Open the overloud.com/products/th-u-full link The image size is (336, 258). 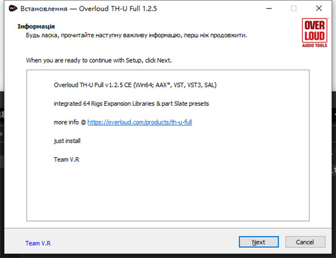[139, 122]
